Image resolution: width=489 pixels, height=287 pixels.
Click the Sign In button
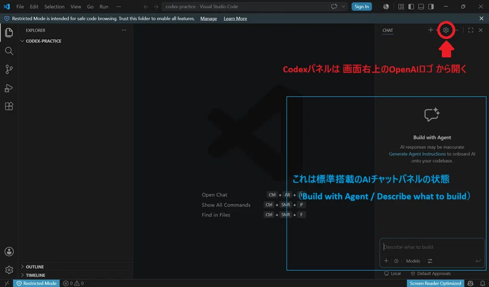pos(361,7)
